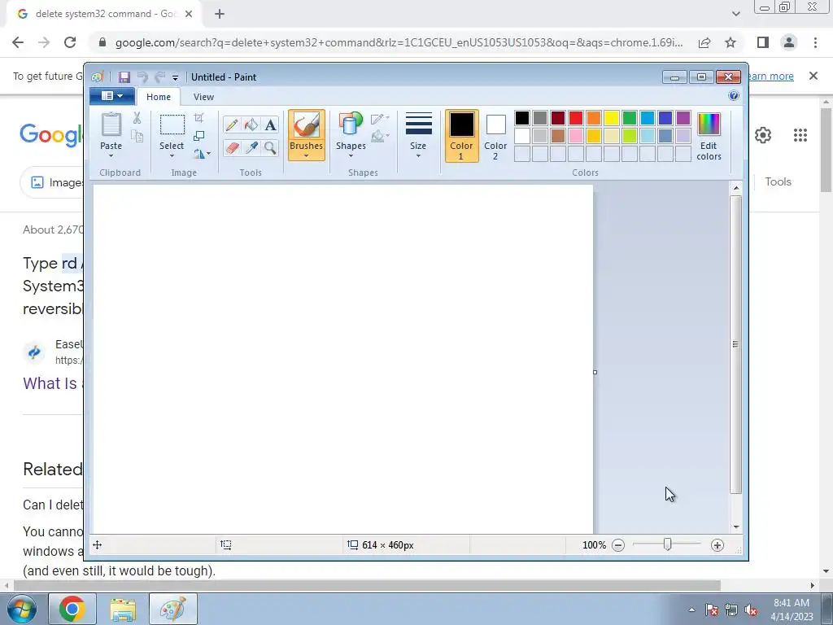The image size is (833, 625).
Task: Select the delete system32 command Chrome tab
Action: click(105, 14)
